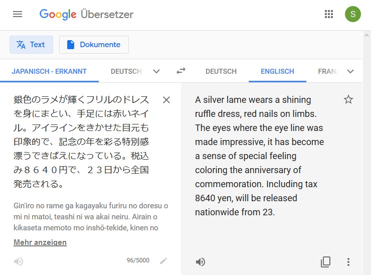Listen to the Japanese source text
This screenshot has height=275, width=371.
click(19, 261)
